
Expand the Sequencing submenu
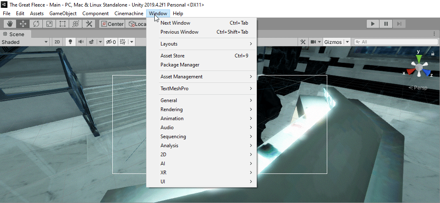pyautogui.click(x=202, y=137)
